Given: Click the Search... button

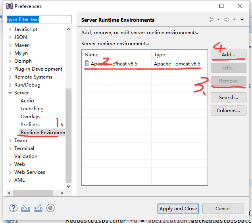Looking at the screenshot, I should (x=228, y=97).
